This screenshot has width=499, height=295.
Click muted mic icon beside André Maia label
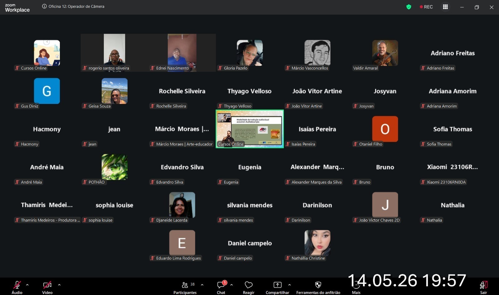coord(17,182)
